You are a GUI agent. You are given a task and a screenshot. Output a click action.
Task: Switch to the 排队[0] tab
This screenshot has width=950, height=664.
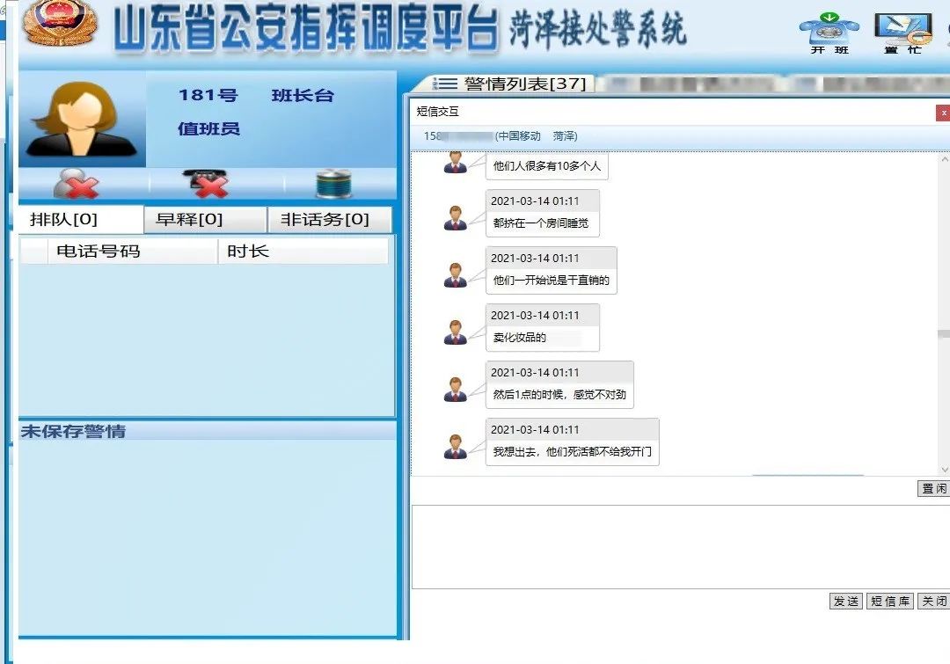[80, 220]
